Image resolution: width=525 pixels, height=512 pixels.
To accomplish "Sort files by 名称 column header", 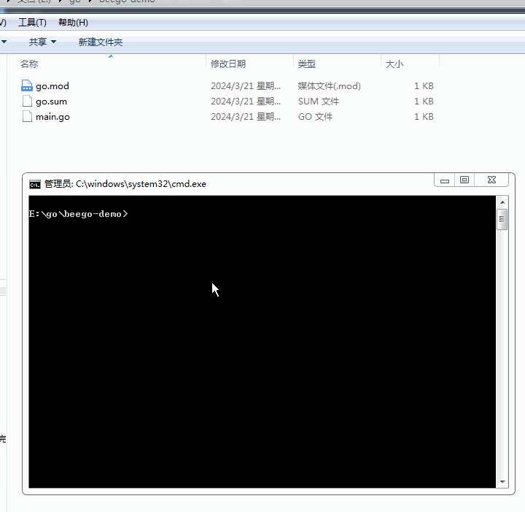I will [29, 64].
